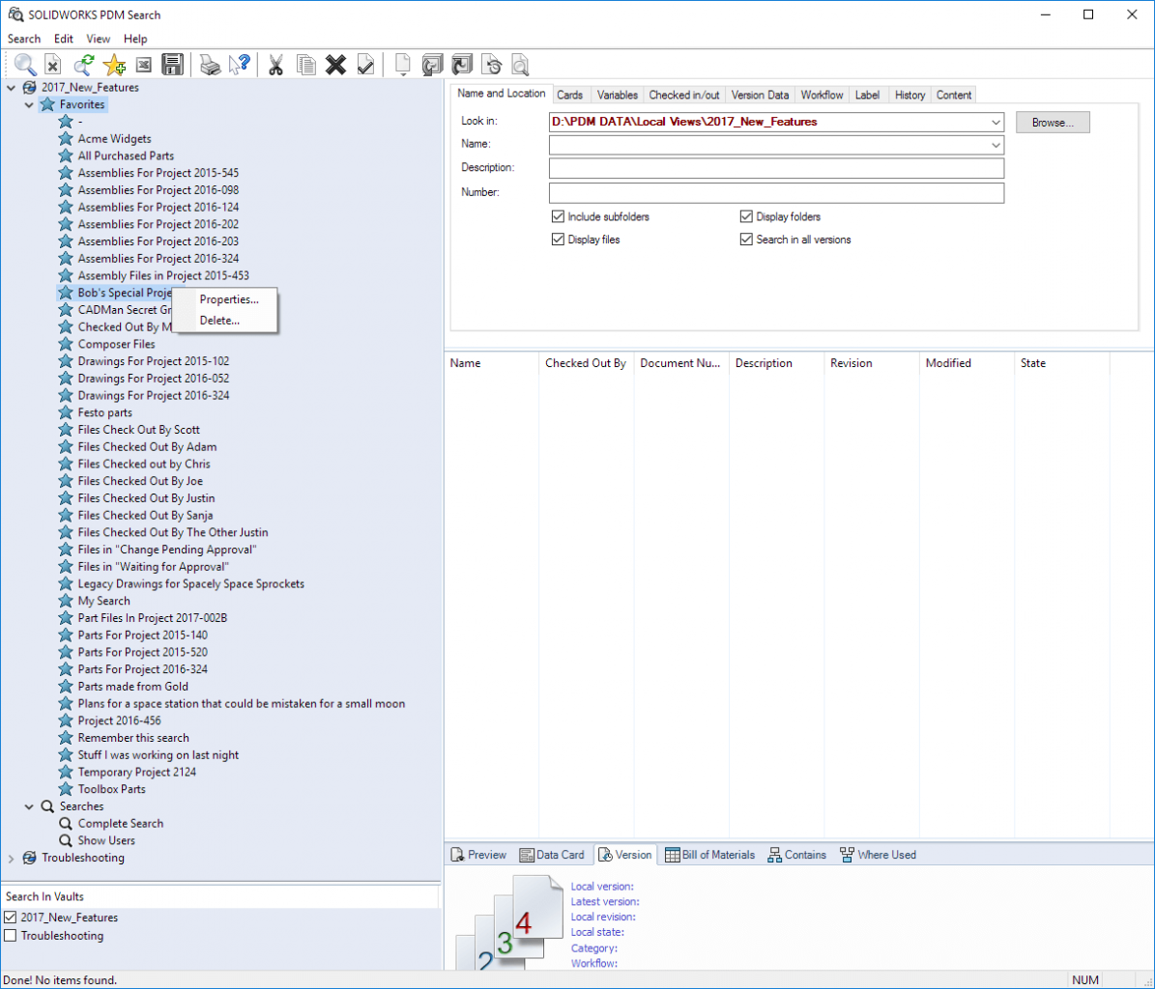Screen dimensions: 1155x989
Task: Add search to favorites with star-plus icon
Action: pyautogui.click(x=114, y=65)
